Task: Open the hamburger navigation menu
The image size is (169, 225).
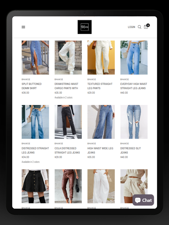Action: tap(23, 27)
